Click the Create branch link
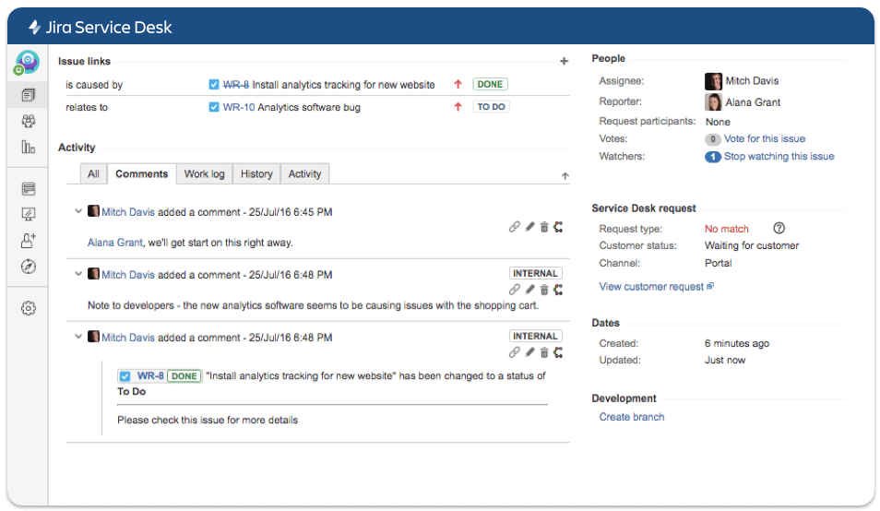This screenshot has width=880, height=511. 632,417
